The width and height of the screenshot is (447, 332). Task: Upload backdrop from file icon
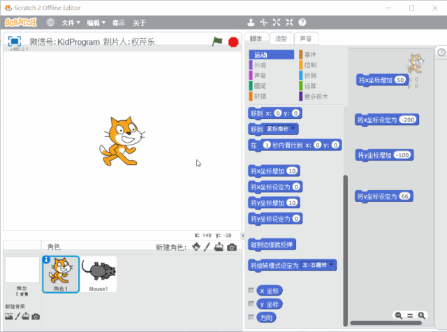pyautogui.click(x=26, y=316)
